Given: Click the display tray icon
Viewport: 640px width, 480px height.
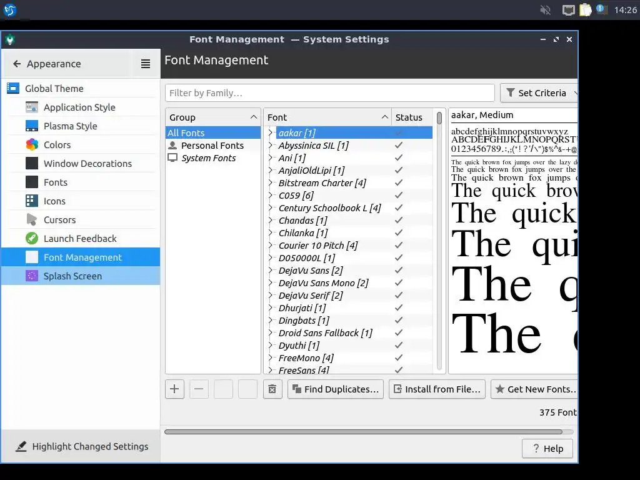Looking at the screenshot, I should pyautogui.click(x=568, y=10).
